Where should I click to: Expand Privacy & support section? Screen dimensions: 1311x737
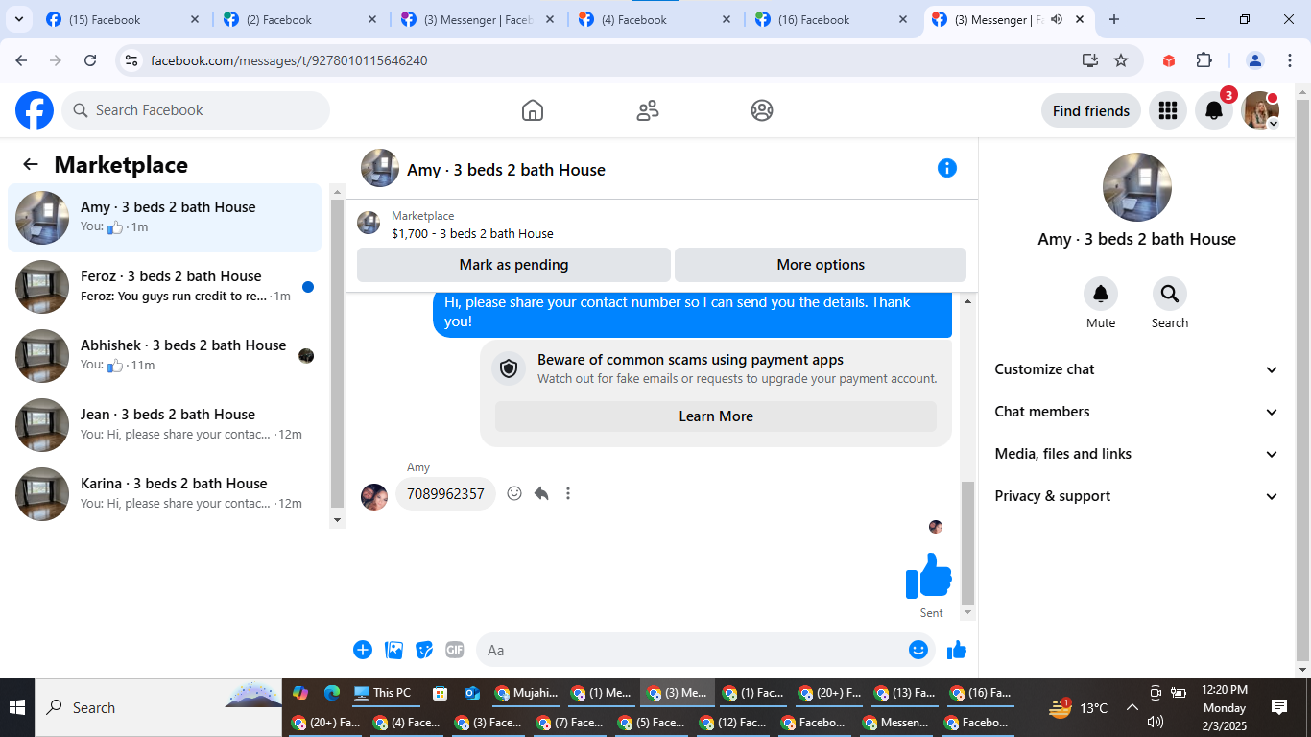tap(1136, 496)
